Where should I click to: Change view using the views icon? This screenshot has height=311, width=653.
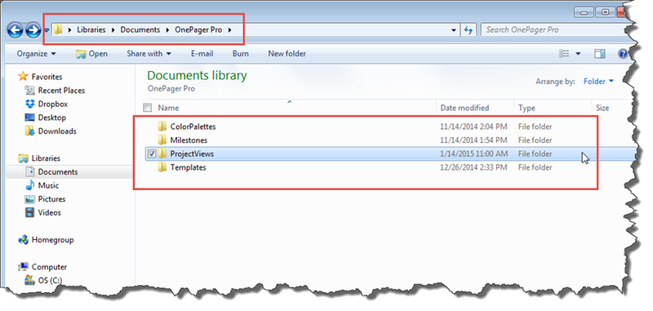[564, 54]
